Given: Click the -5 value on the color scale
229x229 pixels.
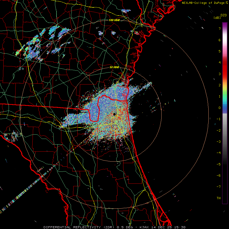Looking at the screenshot, I should point(219,164).
